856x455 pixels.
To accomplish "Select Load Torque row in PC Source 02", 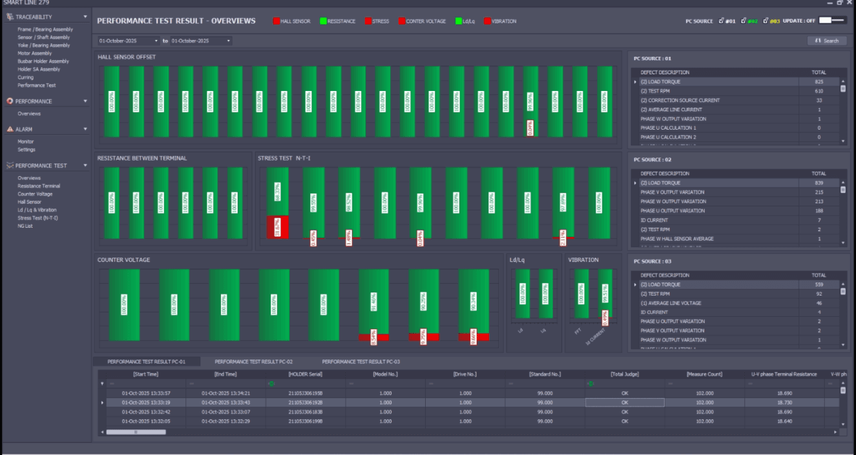I will pyautogui.click(x=735, y=183).
